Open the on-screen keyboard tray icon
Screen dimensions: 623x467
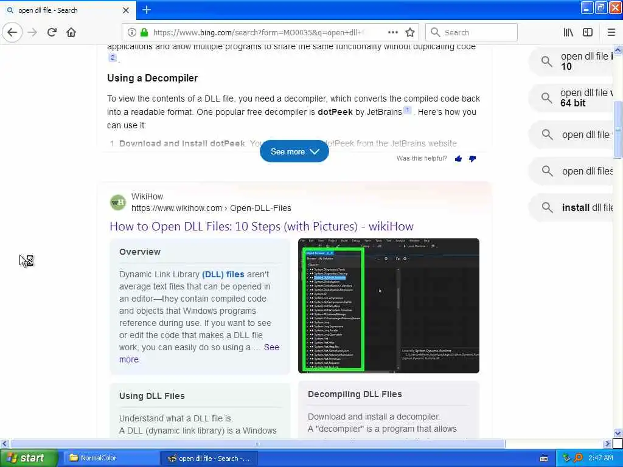tap(545, 458)
